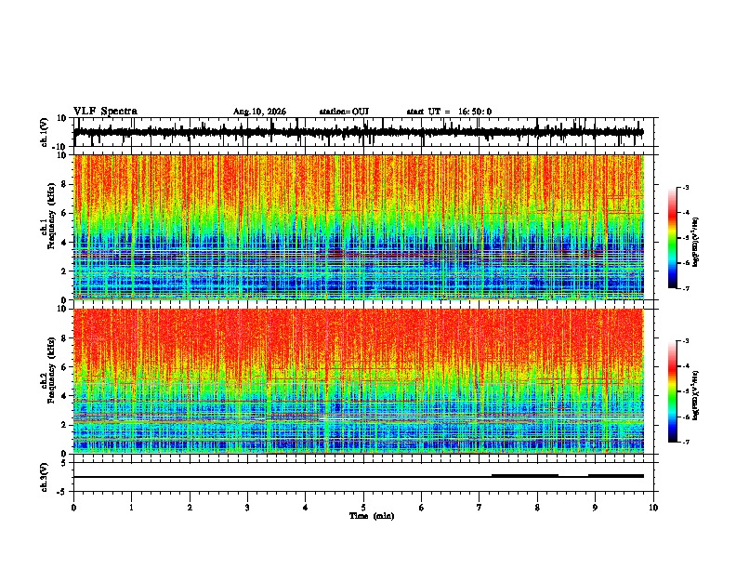Click the ch.2 frequency tick "4"
The width and height of the screenshot is (736, 569).
tap(65, 396)
